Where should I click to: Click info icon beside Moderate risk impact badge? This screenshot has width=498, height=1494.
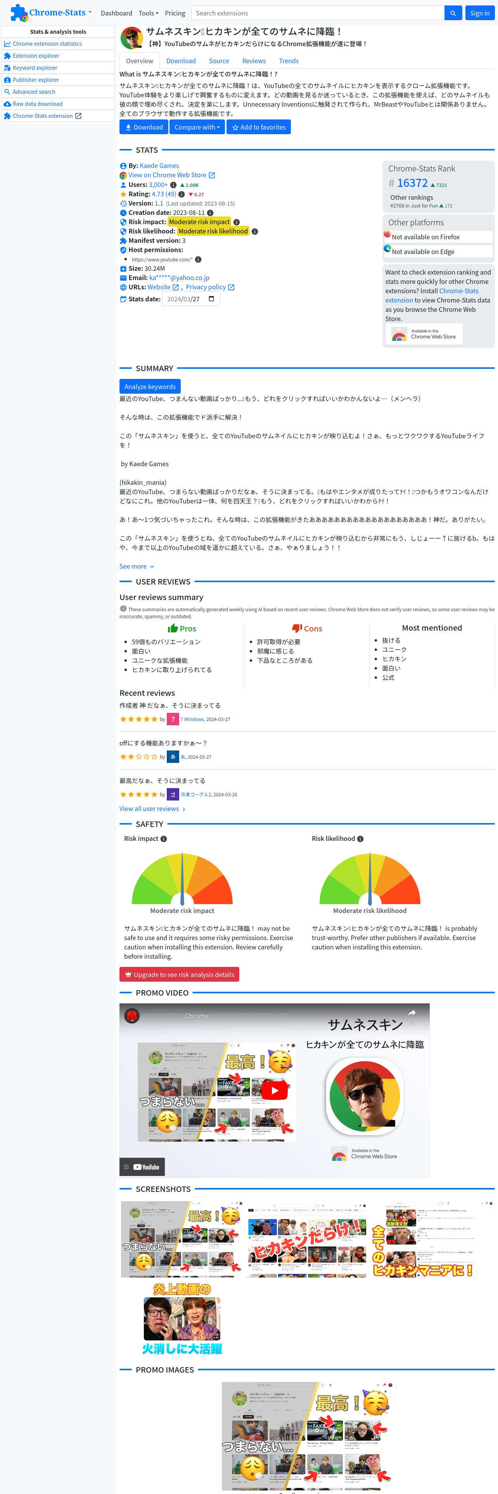(x=237, y=222)
